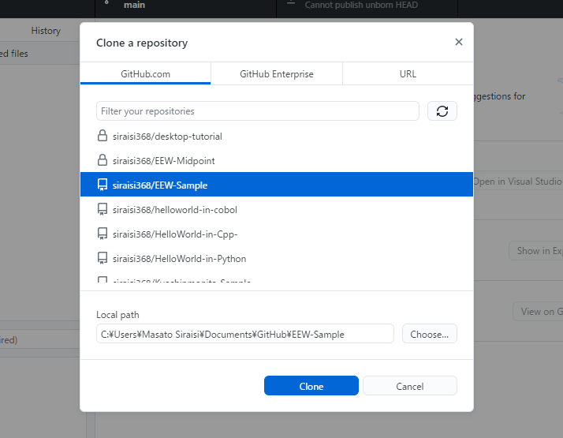
Task: Select siraisi368/helloworld-in-cobol repository
Action: pos(277,209)
